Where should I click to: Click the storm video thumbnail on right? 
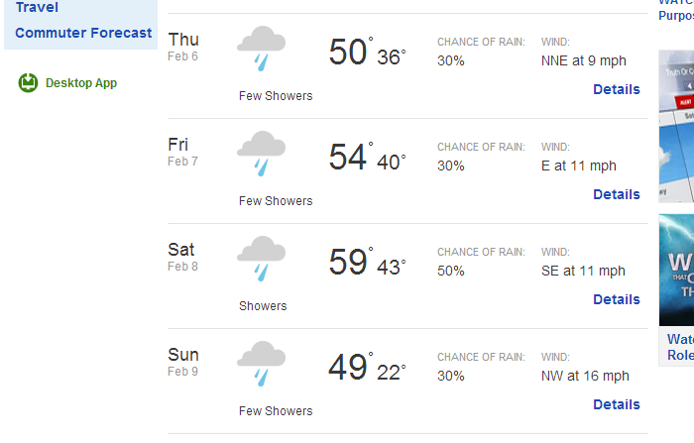point(676,270)
